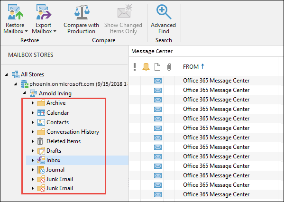Click the Importance exclamation column header

tap(134, 67)
